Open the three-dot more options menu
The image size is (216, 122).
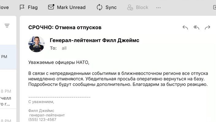tap(158, 7)
